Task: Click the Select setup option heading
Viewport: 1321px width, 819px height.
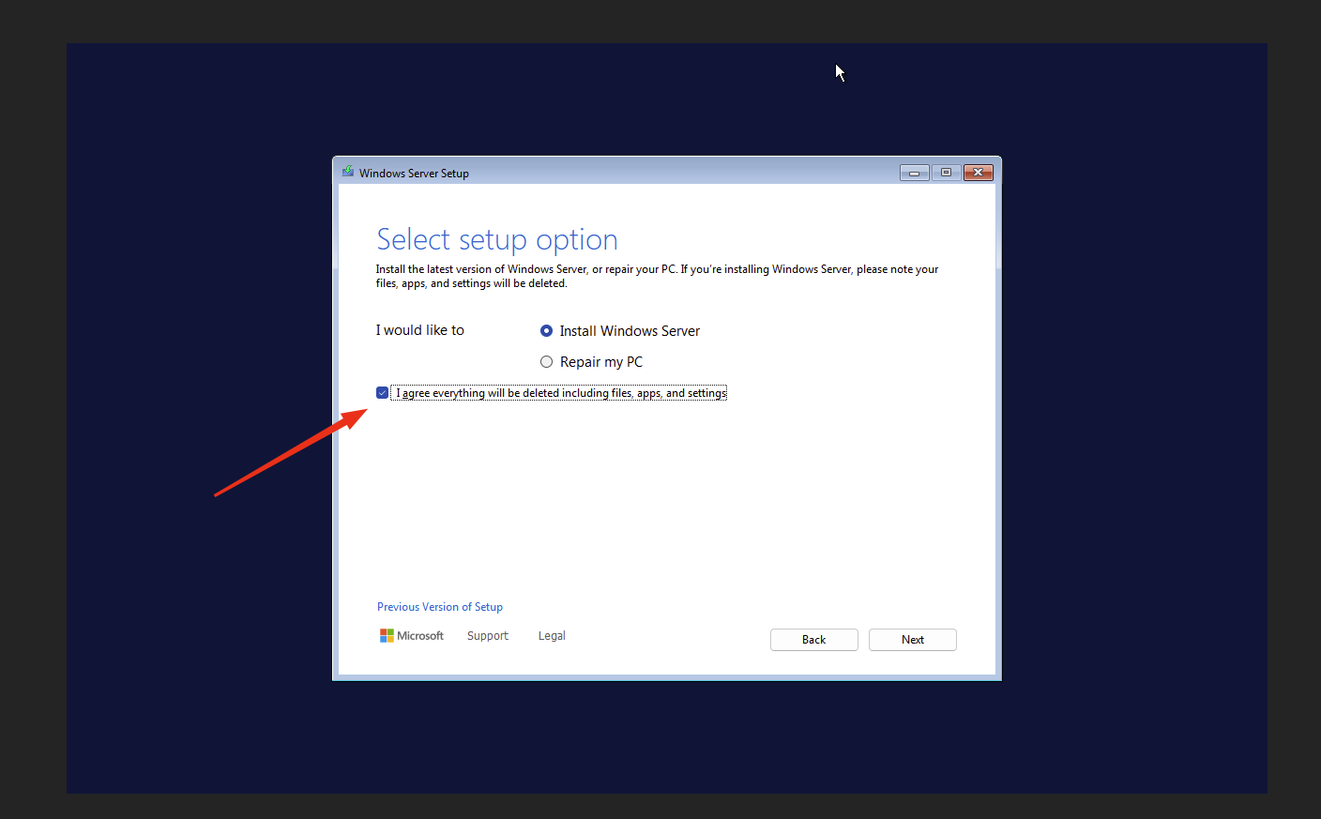Action: click(x=496, y=239)
